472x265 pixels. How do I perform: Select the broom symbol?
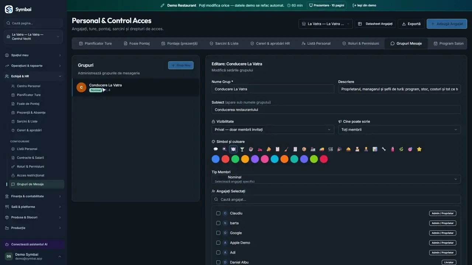coord(286,149)
